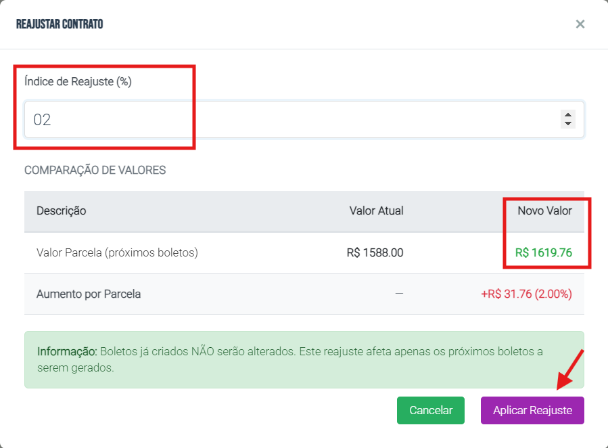Click the Índice de Reajuste input field
The image size is (608, 448).
291,120
